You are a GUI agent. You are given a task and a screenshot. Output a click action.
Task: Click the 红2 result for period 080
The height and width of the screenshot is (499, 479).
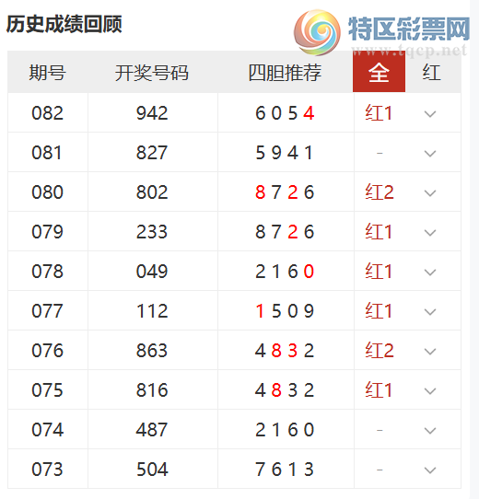click(x=380, y=191)
